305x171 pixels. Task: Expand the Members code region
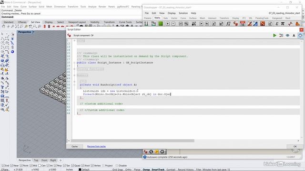coord(74,75)
